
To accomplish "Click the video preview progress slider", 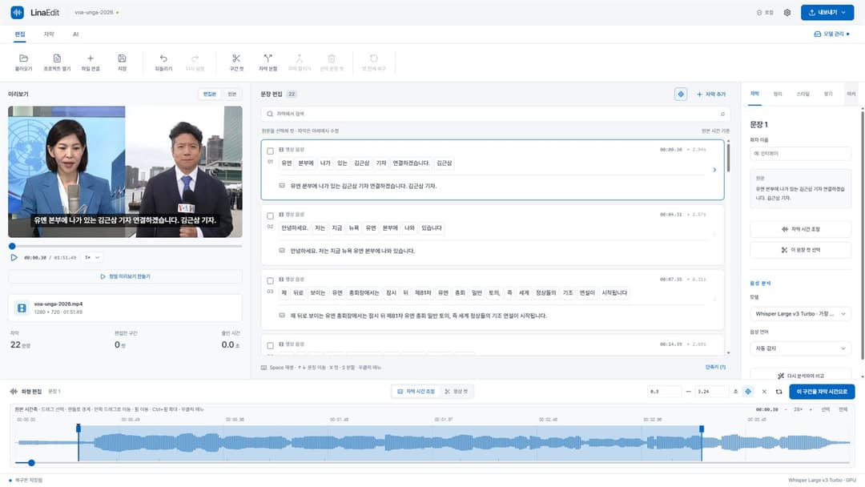I will click(125, 246).
